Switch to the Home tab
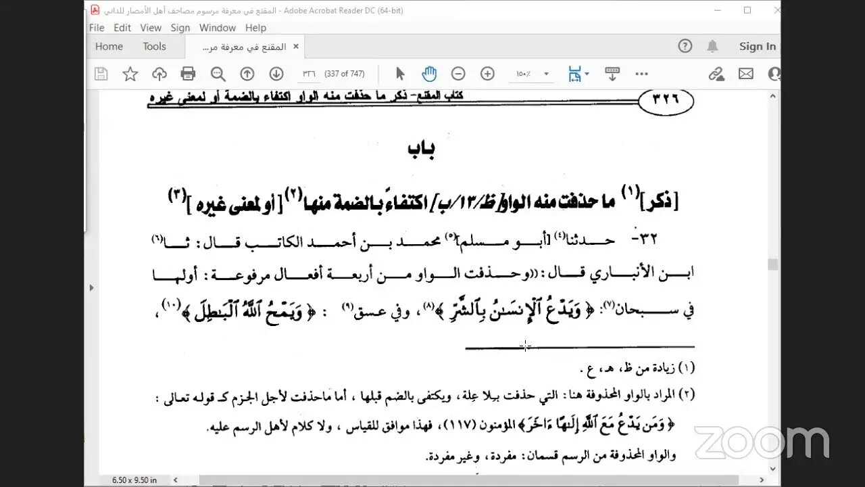865x487 pixels. click(x=109, y=47)
